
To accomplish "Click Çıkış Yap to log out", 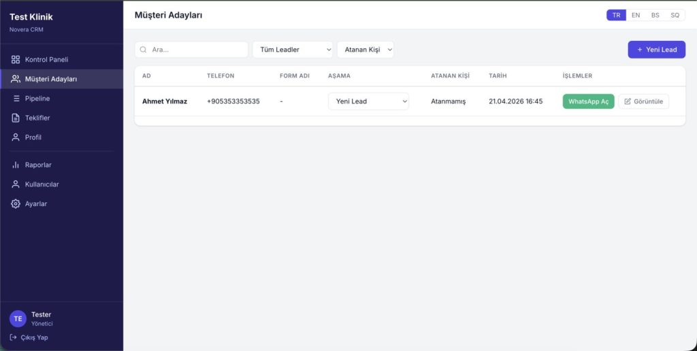I will pos(29,337).
